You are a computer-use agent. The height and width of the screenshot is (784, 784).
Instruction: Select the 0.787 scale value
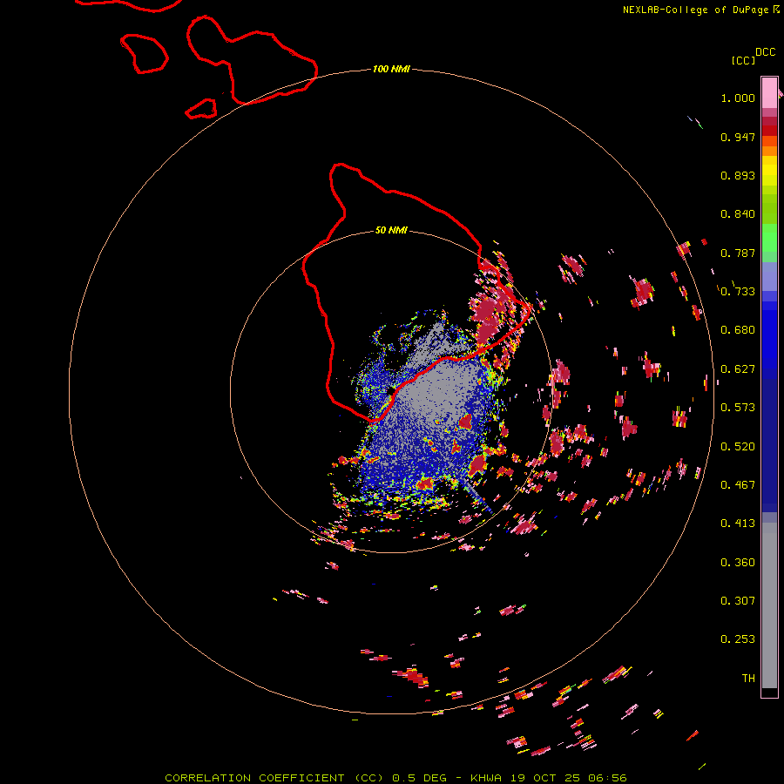click(738, 253)
